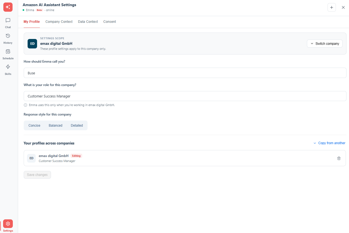Open the Switch company dropdown

click(325, 44)
